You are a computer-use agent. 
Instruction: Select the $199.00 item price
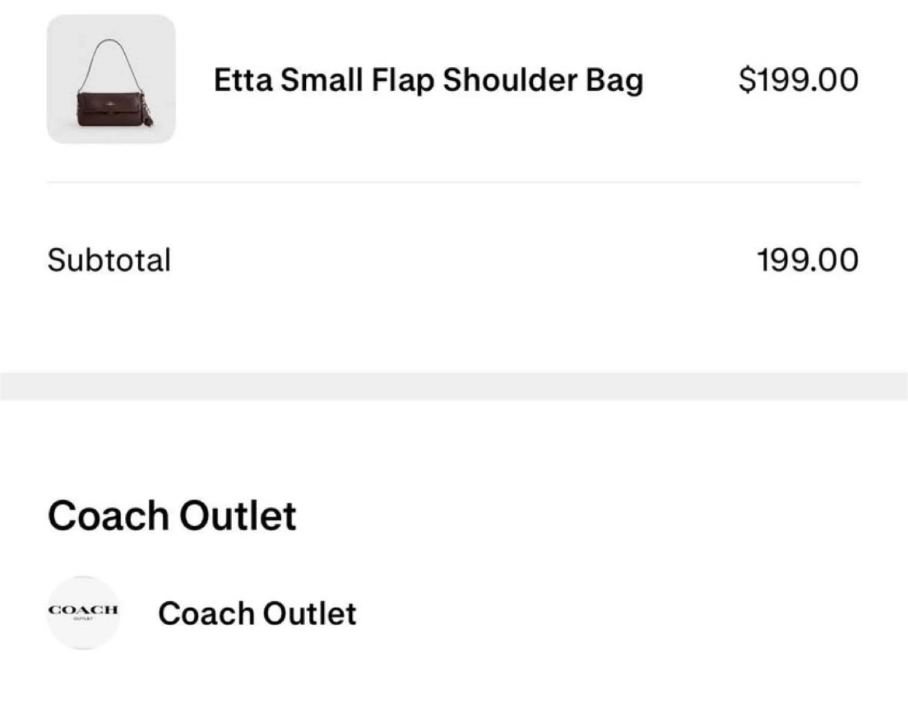798,80
